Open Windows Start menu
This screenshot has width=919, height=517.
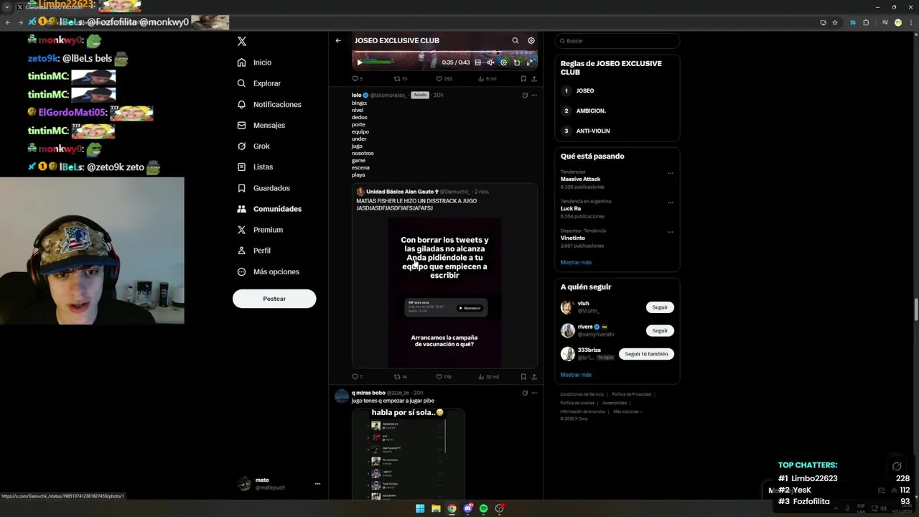[x=420, y=508]
